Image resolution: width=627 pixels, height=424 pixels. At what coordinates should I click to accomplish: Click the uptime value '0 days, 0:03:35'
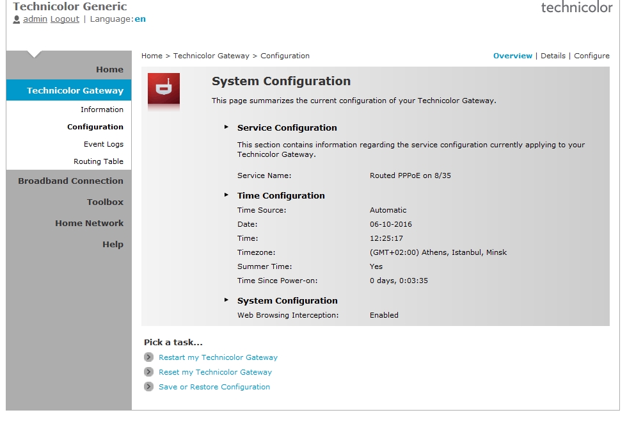[399, 281]
